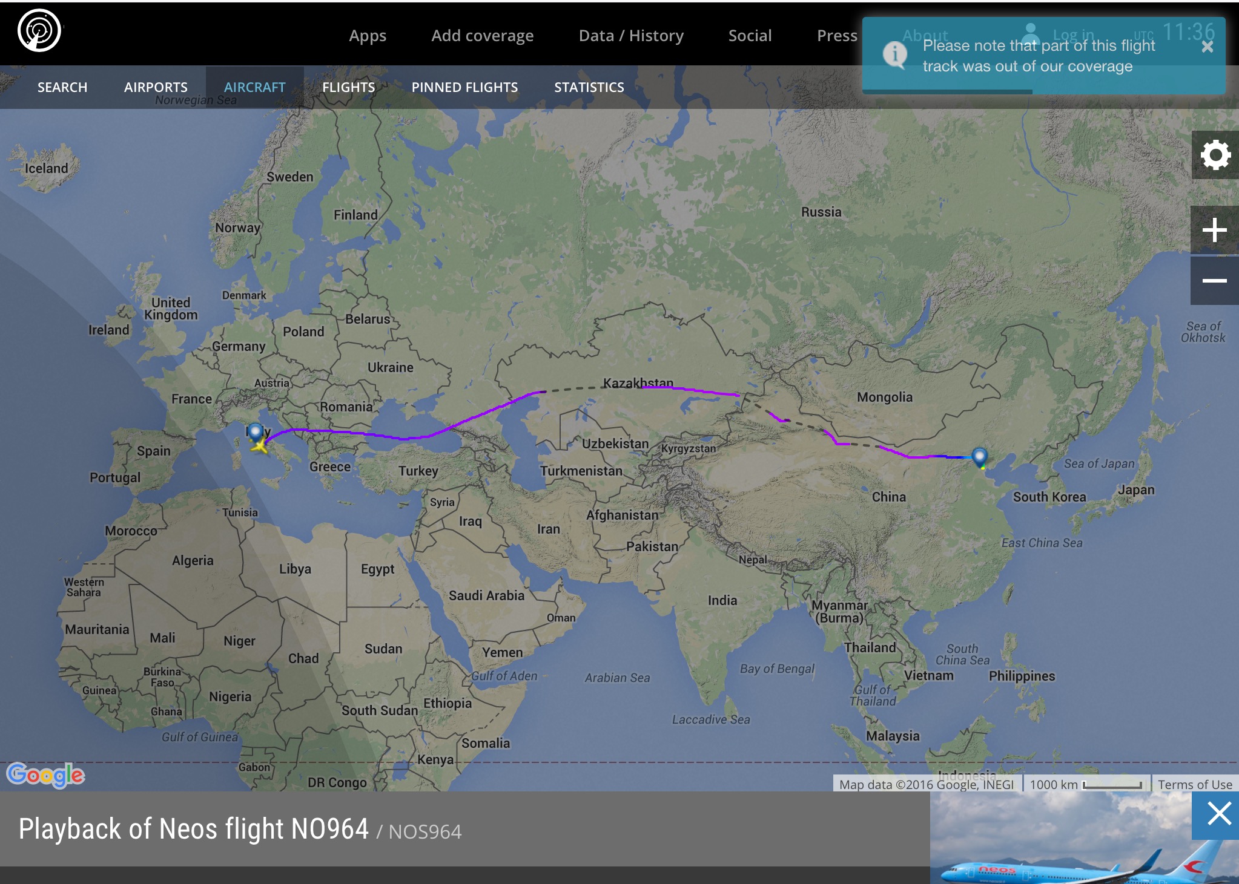Click the destination airport pin in China
The height and width of the screenshot is (884, 1239).
click(x=979, y=456)
